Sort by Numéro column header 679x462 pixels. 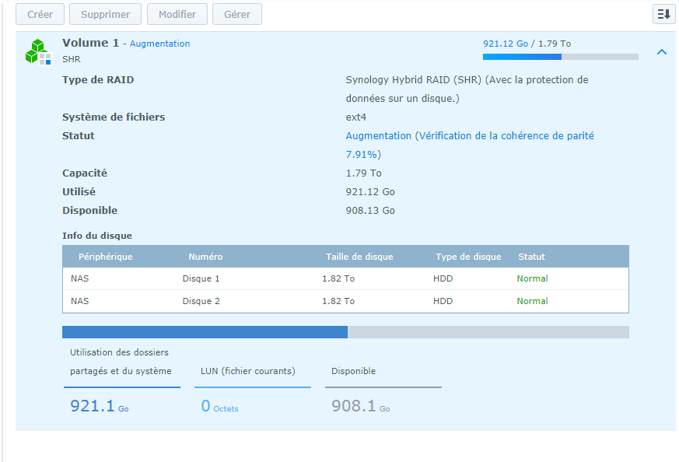pyautogui.click(x=205, y=257)
